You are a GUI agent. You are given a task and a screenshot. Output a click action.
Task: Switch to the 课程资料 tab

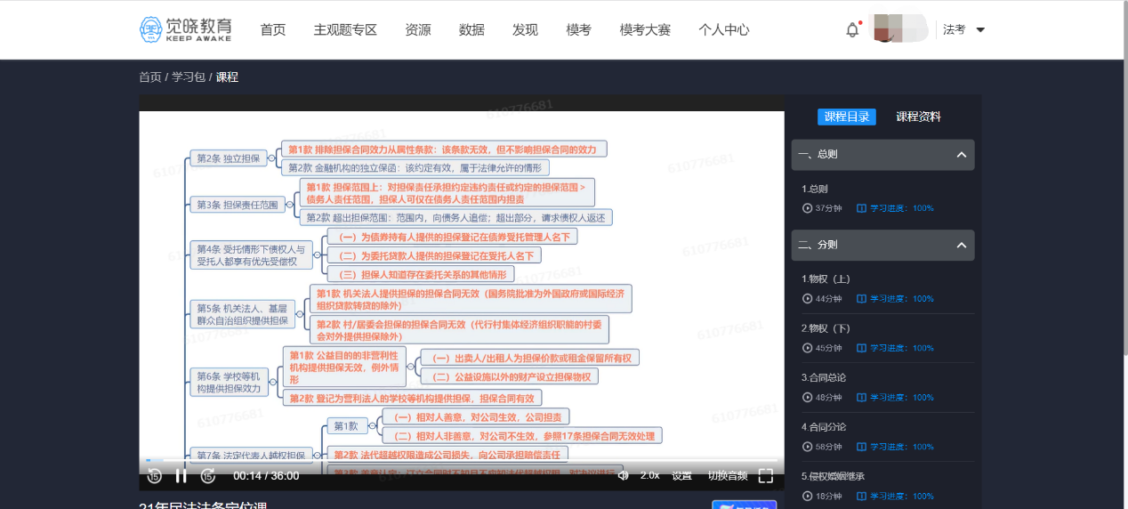point(918,117)
